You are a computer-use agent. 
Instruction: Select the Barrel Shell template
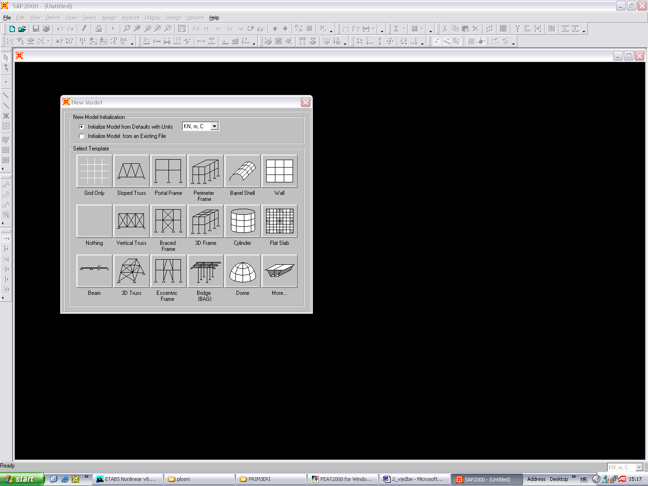pos(243,171)
